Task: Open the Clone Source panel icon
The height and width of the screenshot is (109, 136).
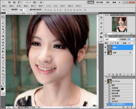Action: pos(101,17)
